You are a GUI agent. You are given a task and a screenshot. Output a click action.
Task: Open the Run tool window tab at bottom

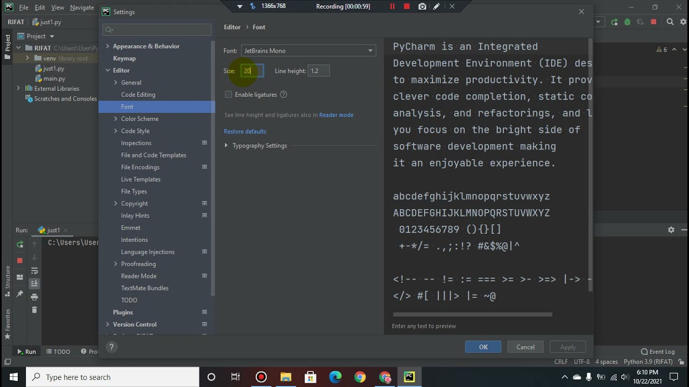coord(26,352)
